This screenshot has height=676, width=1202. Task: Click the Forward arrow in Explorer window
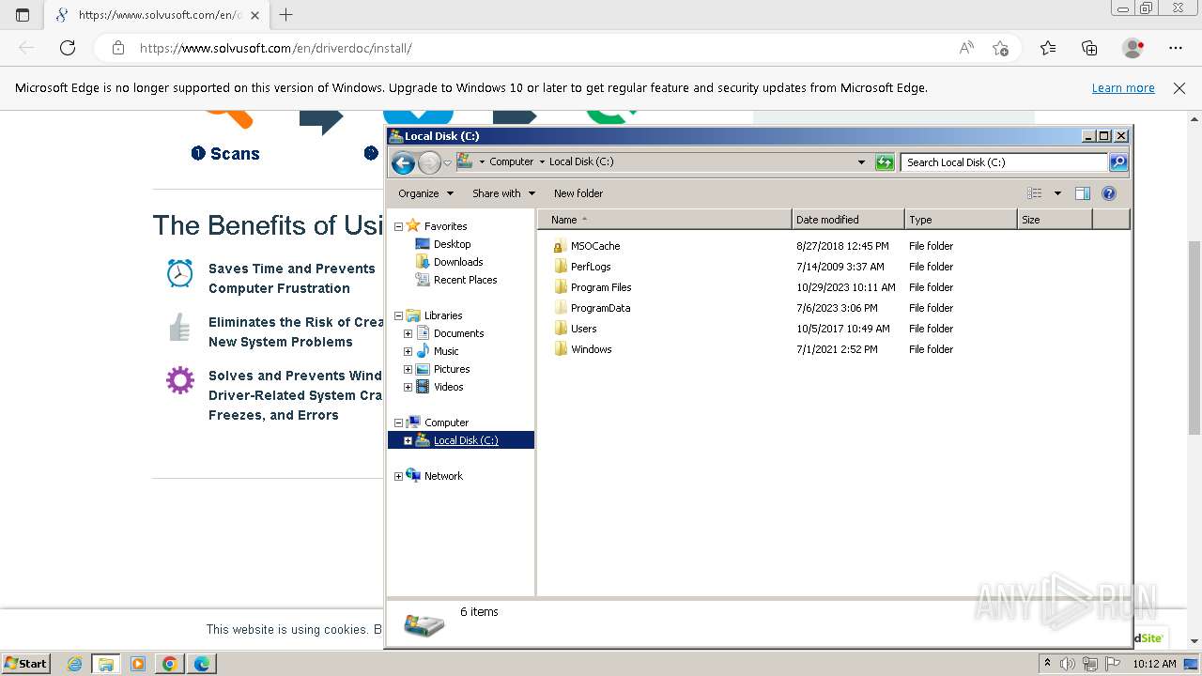click(429, 162)
